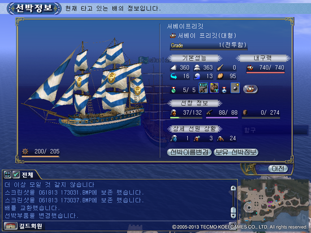Toggle the green checkmark chat filter

(x=16, y=175)
